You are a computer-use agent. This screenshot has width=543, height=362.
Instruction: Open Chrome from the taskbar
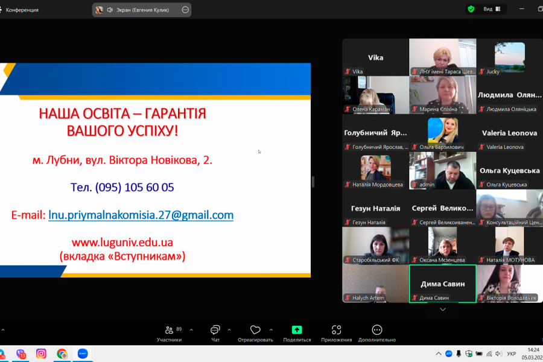(x=62, y=354)
